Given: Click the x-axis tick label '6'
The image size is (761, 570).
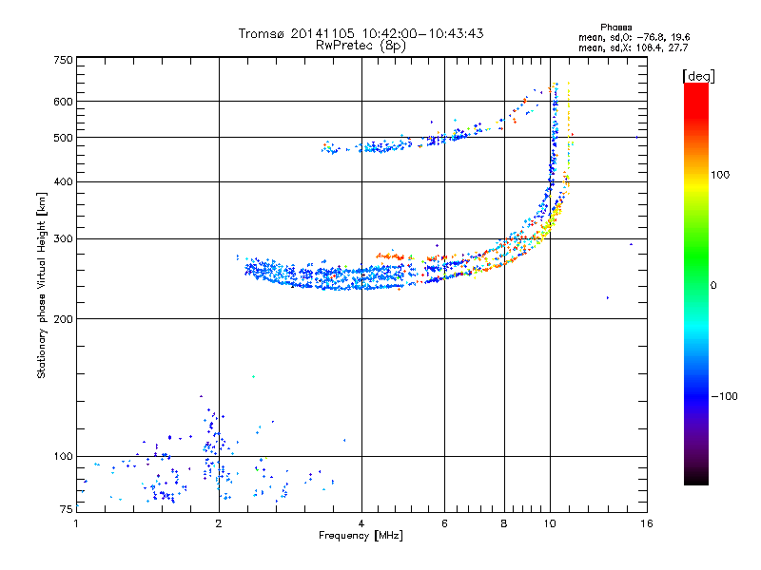Looking at the screenshot, I should click(x=444, y=523).
